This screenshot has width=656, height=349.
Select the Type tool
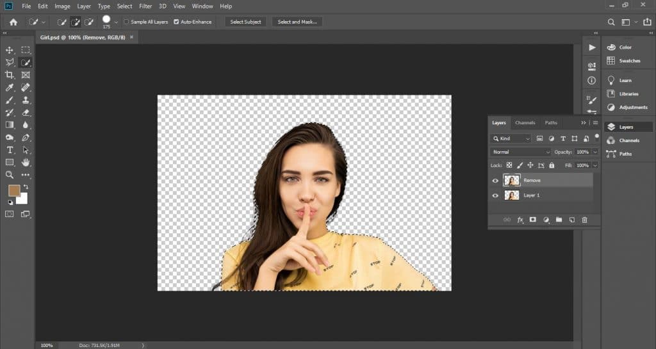click(10, 150)
